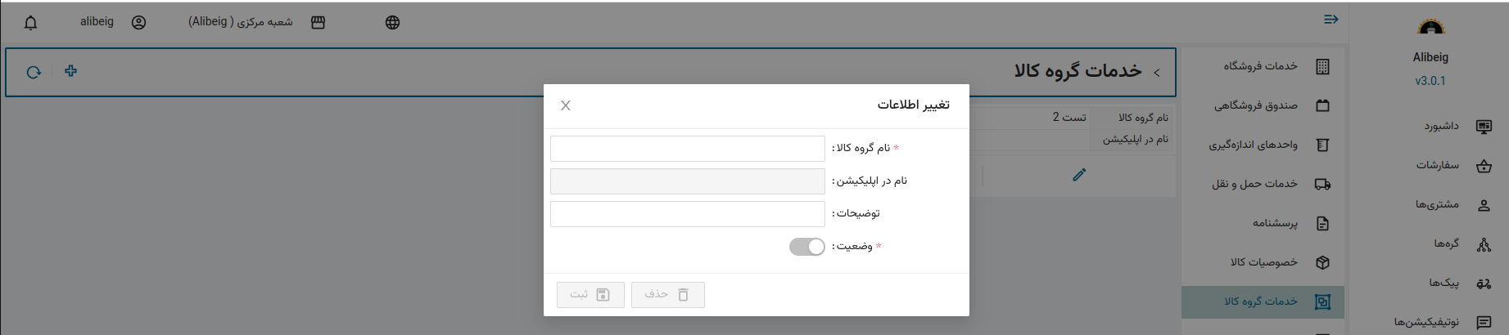Click back chevron beside خدمات گروه کالا
This screenshot has height=335, width=1509.
1157,73
